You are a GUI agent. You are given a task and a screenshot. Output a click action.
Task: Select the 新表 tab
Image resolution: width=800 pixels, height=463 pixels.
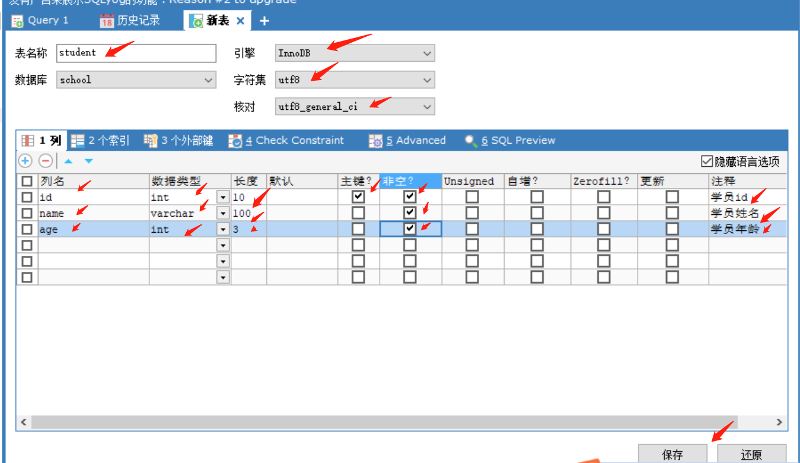click(217, 21)
